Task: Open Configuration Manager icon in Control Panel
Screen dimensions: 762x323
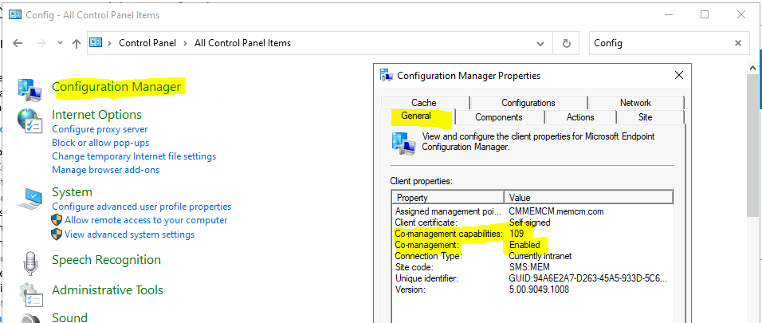Action: pyautogui.click(x=29, y=89)
